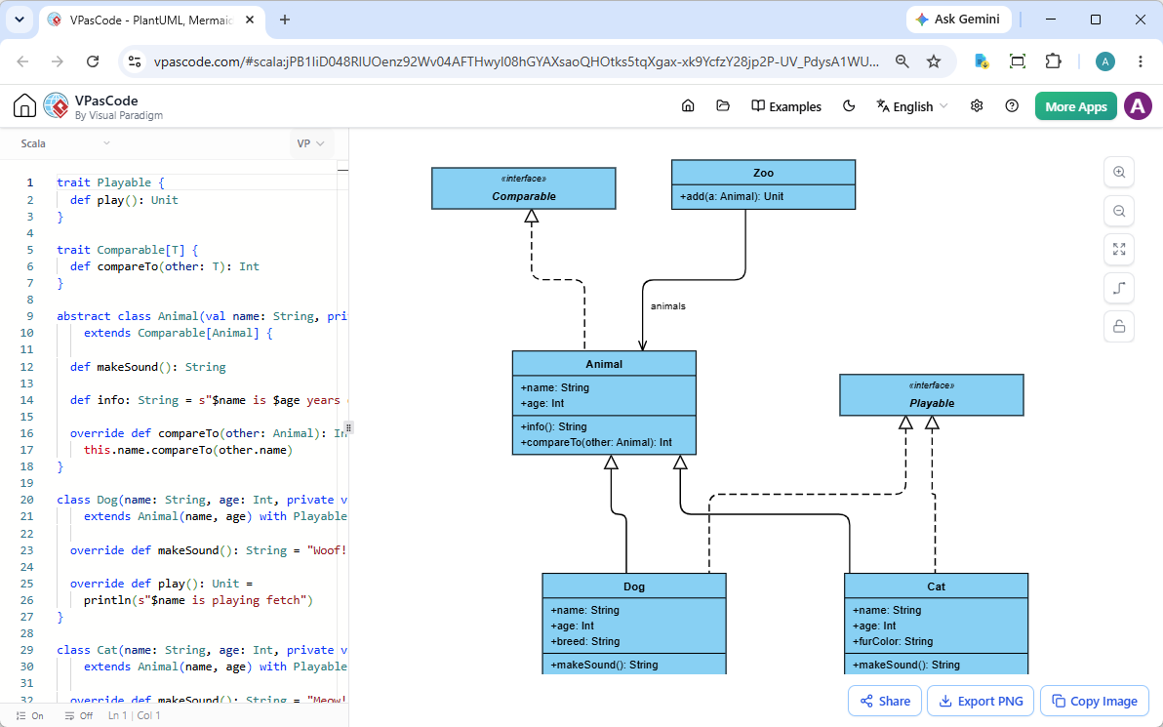
Task: Click Copy Image button
Action: tap(1095, 701)
